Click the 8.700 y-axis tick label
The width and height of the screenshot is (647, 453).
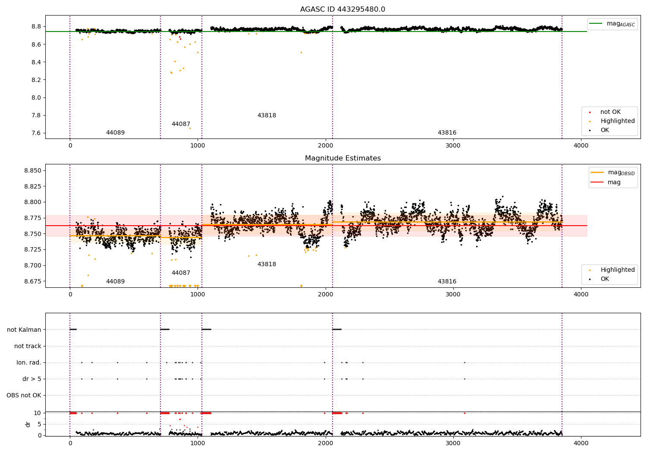pyautogui.click(x=33, y=265)
